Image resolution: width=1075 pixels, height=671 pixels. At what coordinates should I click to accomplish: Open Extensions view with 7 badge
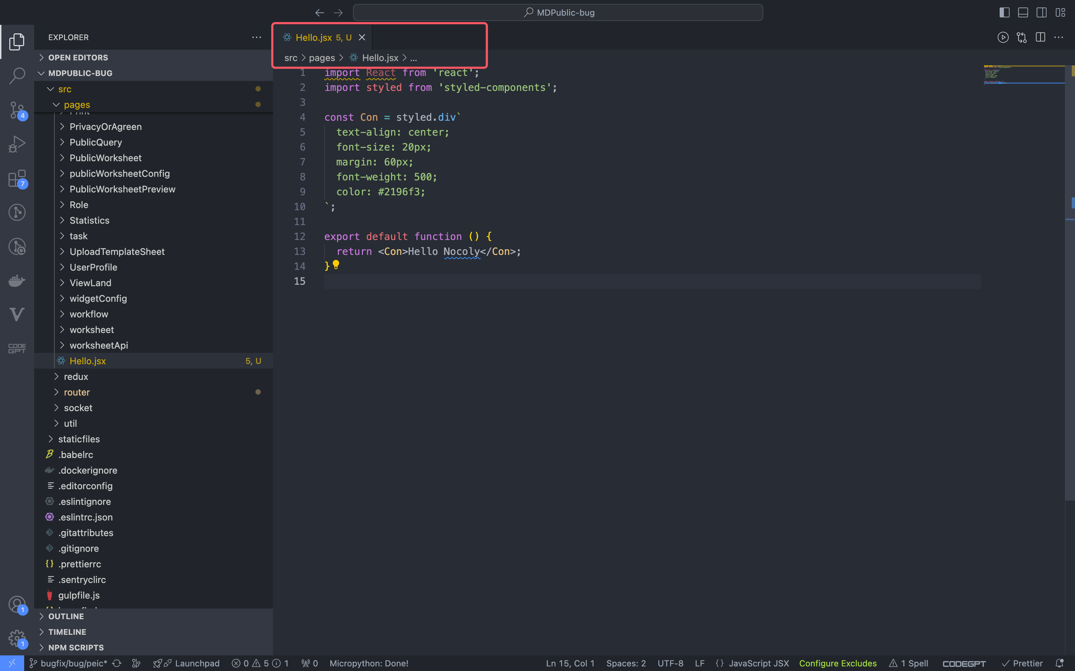pyautogui.click(x=17, y=178)
